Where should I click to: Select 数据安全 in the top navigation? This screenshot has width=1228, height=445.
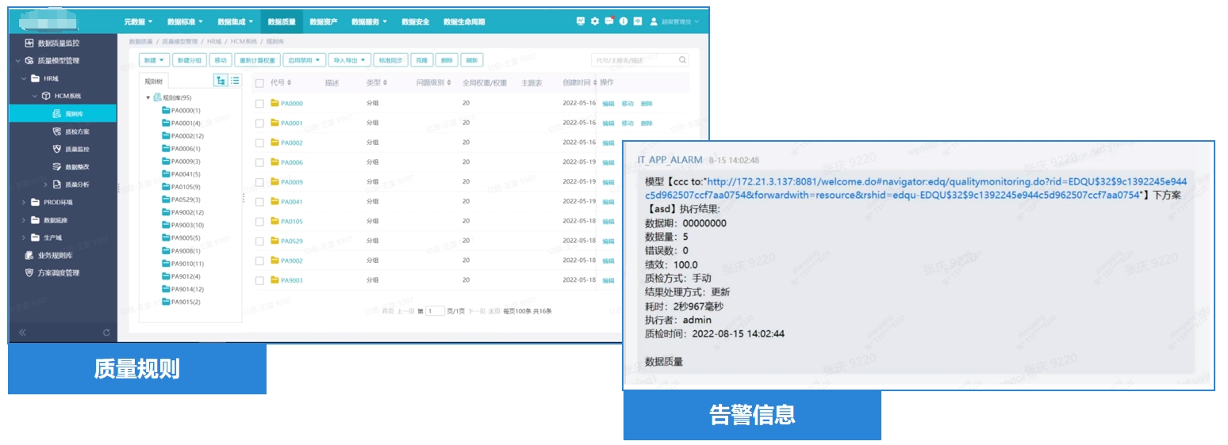415,22
